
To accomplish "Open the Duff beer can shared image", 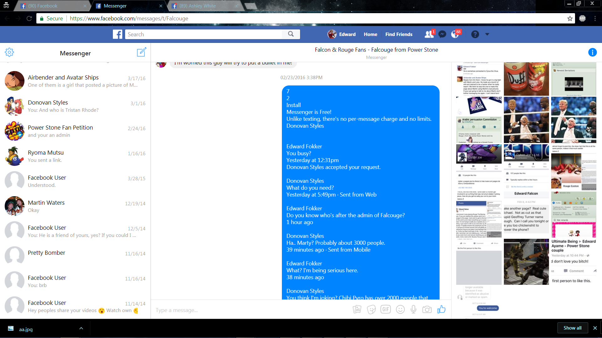I will pos(526,79).
